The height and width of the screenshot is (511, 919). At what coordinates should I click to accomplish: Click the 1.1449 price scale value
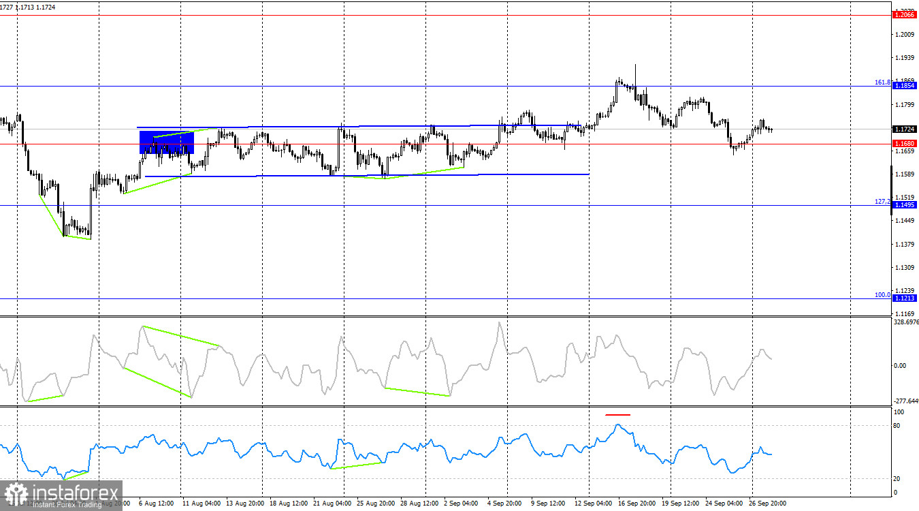tap(905, 221)
